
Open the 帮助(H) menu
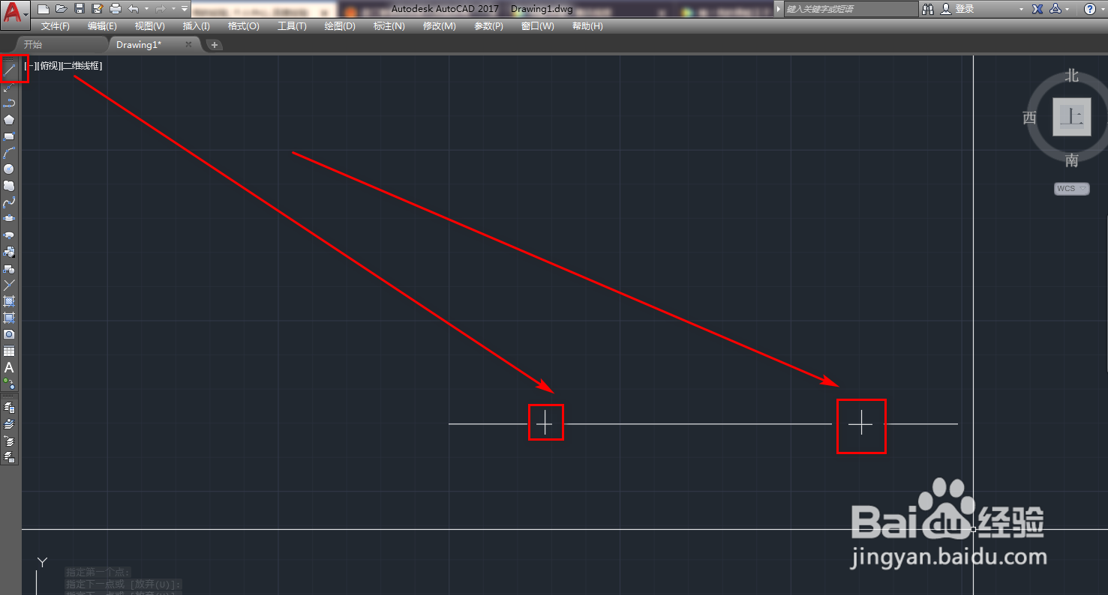tap(587, 26)
